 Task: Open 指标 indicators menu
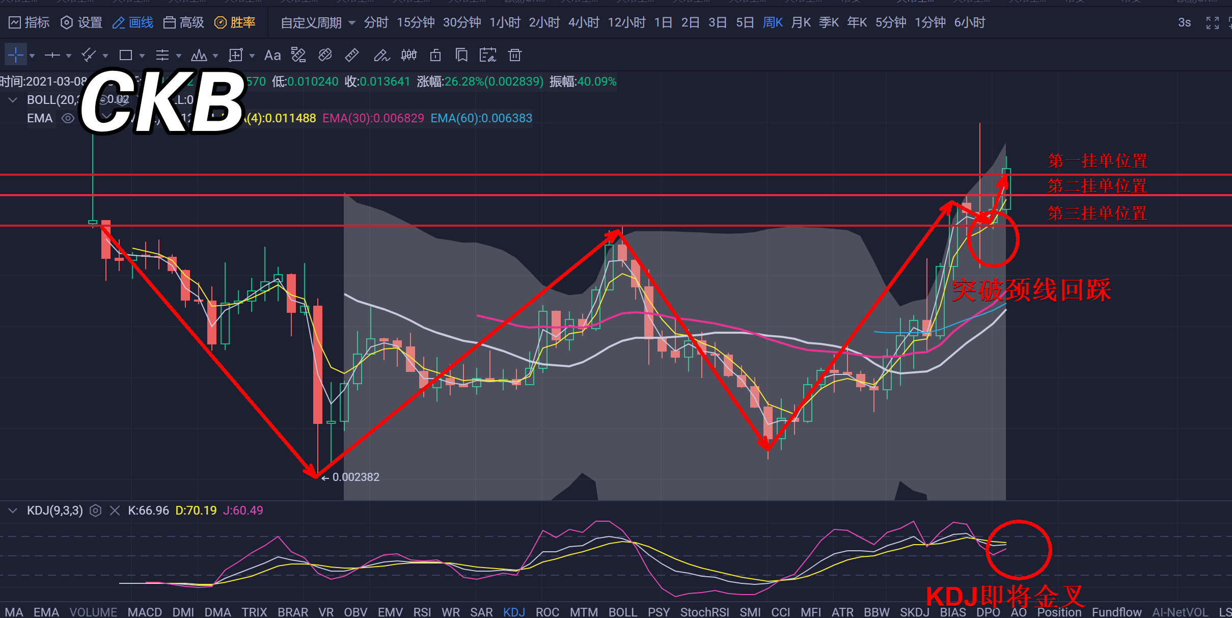click(x=30, y=22)
